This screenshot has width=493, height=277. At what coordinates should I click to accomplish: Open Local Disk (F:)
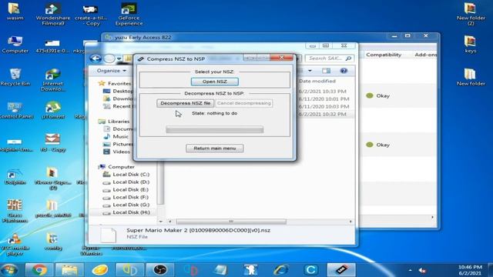point(131,197)
